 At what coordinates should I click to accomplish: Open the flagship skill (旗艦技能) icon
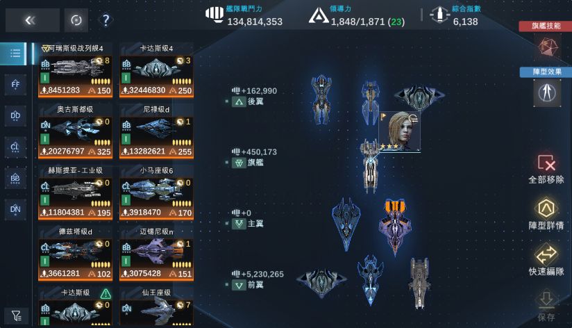(548, 47)
